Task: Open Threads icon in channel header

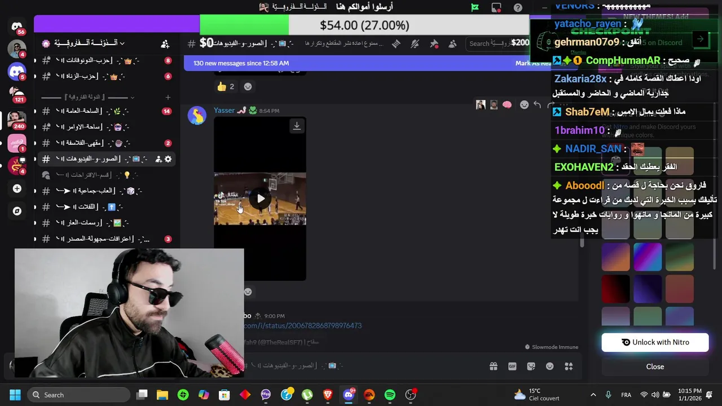Action: click(396, 43)
